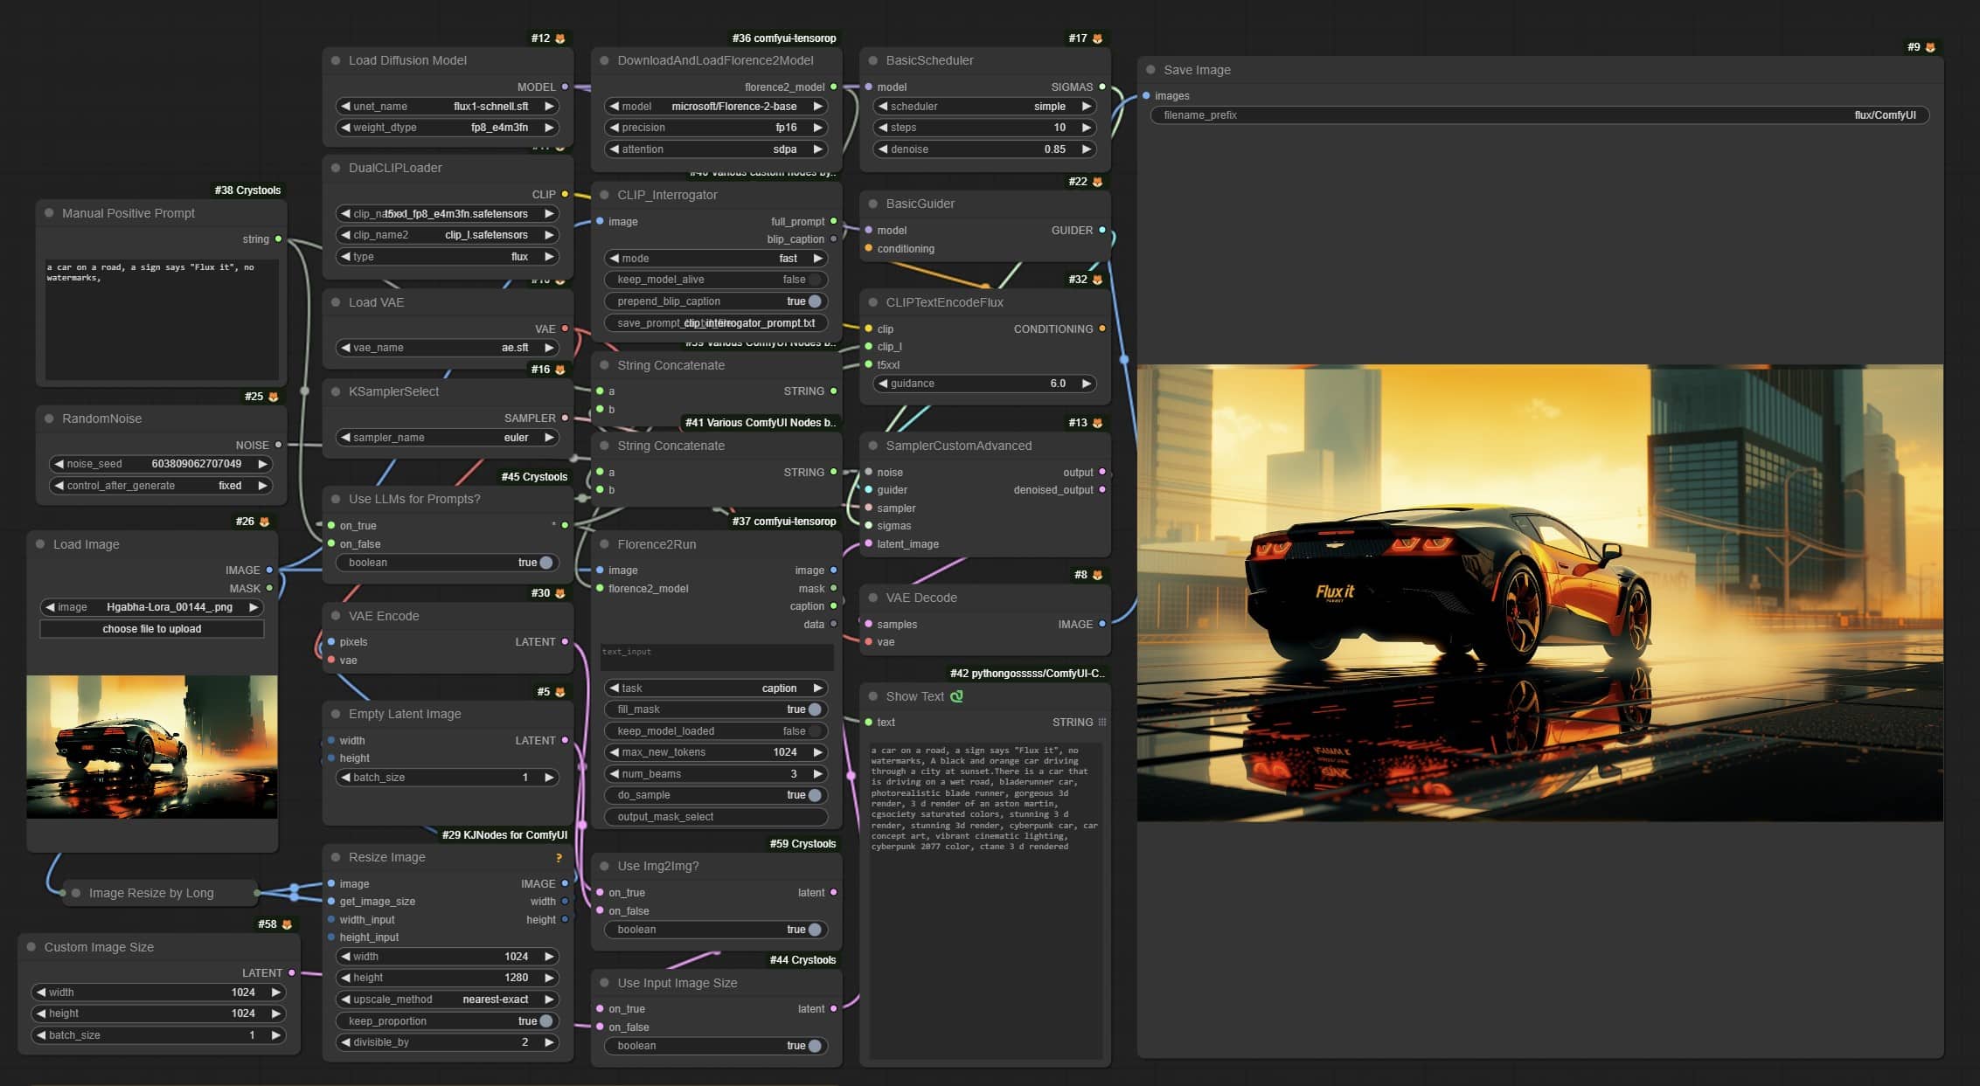This screenshot has width=1980, height=1086.
Task: Click the filename_prefix field in Save Image
Action: click(1539, 115)
